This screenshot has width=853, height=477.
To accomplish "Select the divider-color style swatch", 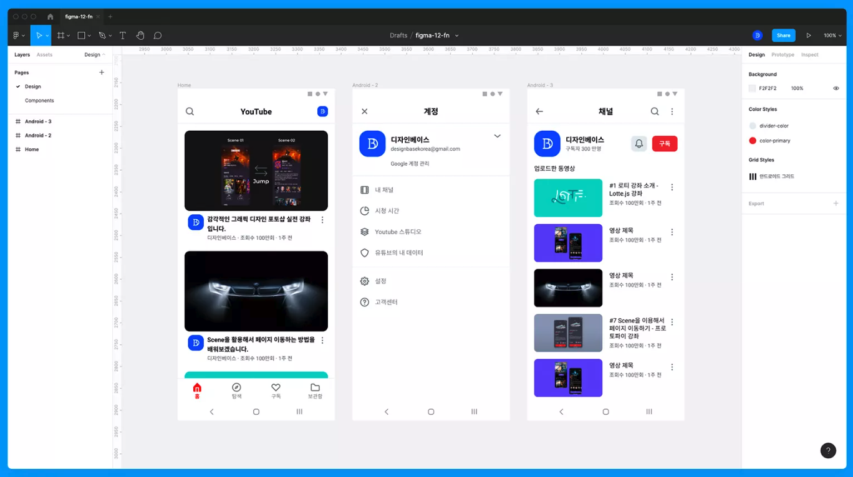I will (753, 126).
